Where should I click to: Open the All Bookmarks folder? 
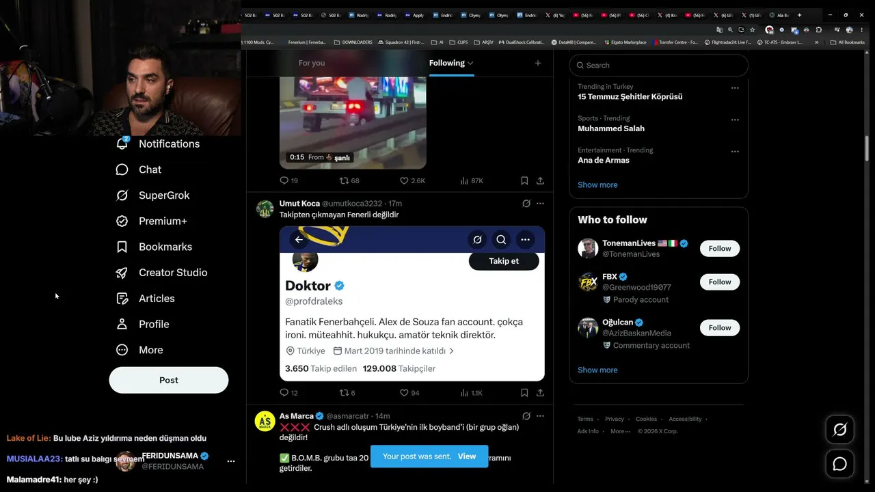coord(848,42)
